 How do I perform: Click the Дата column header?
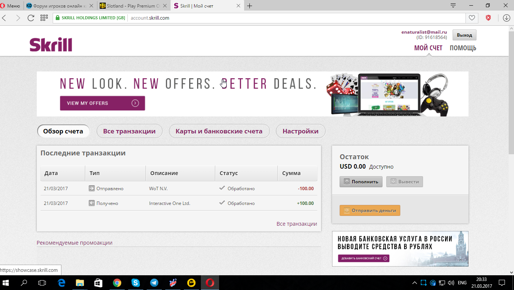pyautogui.click(x=63, y=173)
